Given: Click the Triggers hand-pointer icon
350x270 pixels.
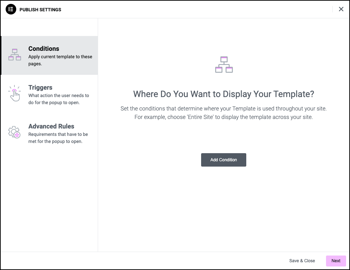Looking at the screenshot, I should tap(14, 93).
